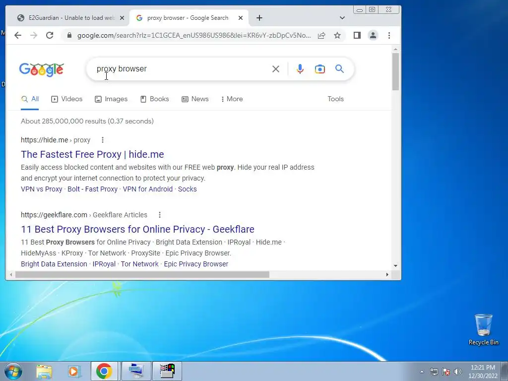Follow the Socks sitelink

coord(187,189)
